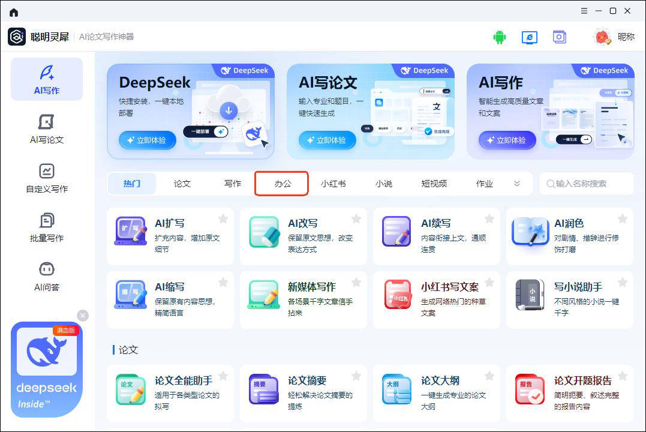
Task: Open 批量写作 from the sidebar
Action: [47, 227]
